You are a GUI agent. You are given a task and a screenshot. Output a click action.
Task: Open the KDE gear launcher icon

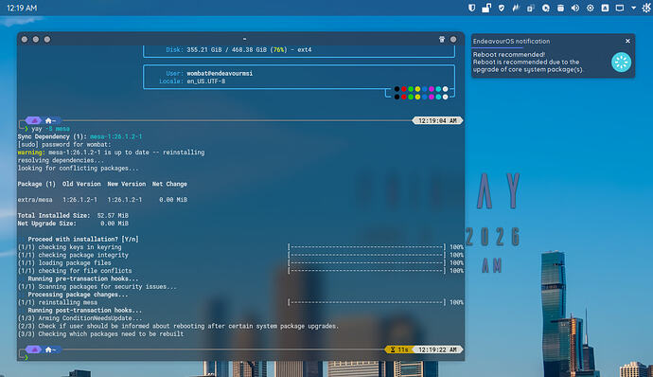click(x=646, y=8)
